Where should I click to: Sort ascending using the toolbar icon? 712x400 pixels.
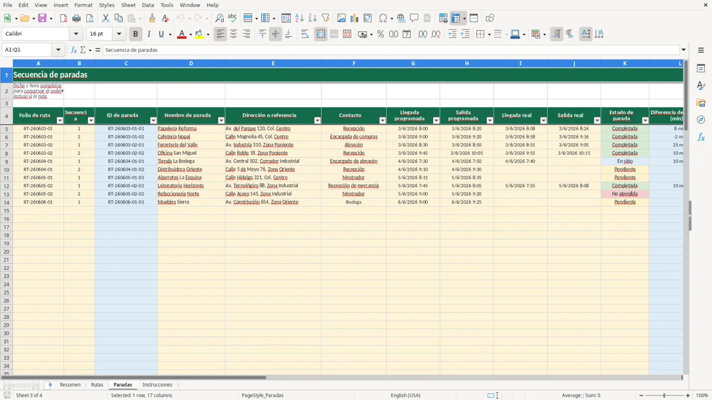point(299,18)
